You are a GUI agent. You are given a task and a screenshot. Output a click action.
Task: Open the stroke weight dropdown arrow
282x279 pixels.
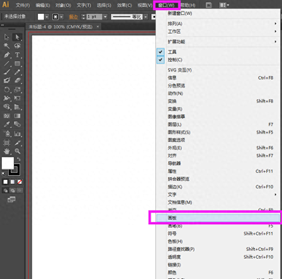tap(105, 17)
